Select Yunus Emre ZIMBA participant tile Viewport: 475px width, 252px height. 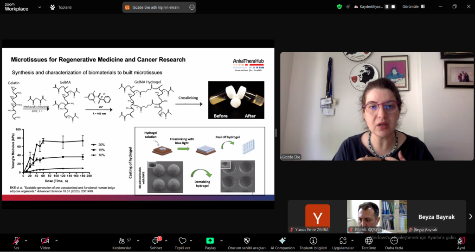(317, 216)
